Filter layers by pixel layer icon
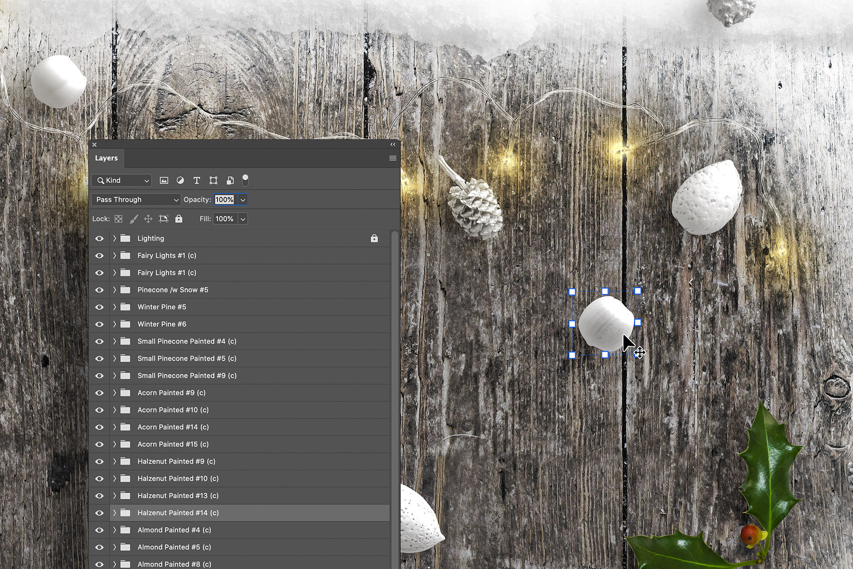 pyautogui.click(x=164, y=180)
